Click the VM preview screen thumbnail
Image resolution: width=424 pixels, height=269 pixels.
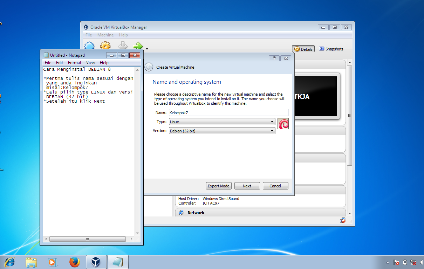pyautogui.click(x=315, y=96)
